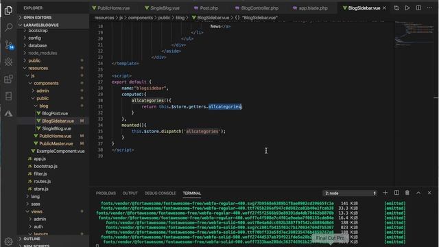The width and height of the screenshot is (439, 247).
Task: Split the editor to the right
Action: pos(418,8)
